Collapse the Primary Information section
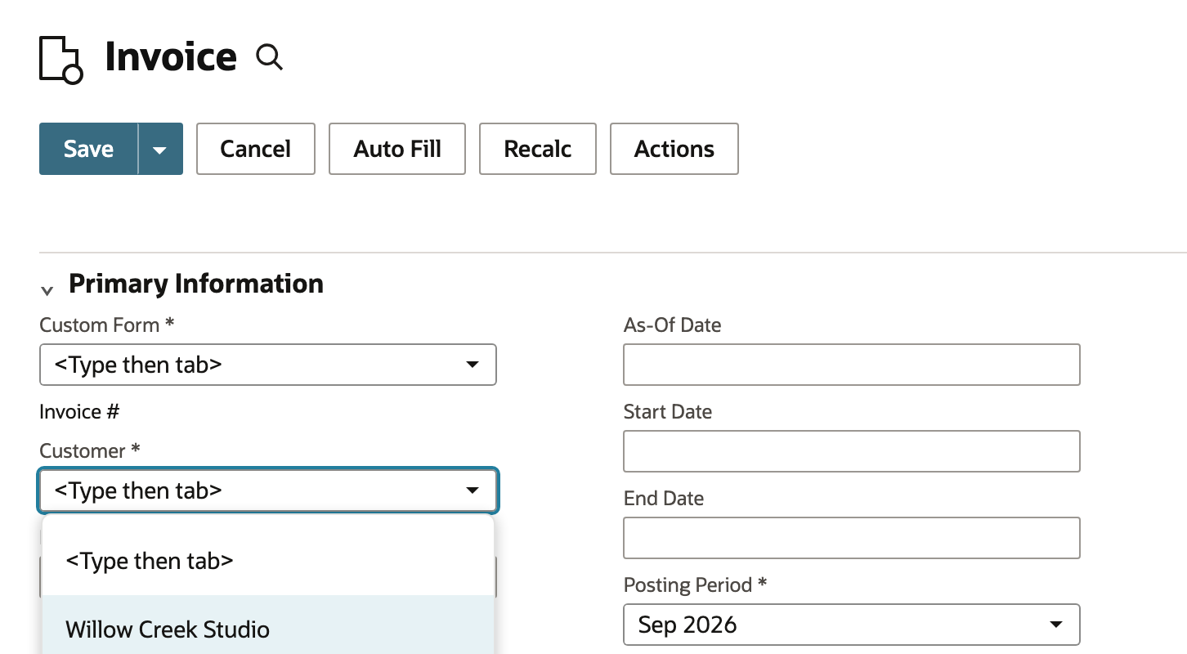1187x654 pixels. (x=47, y=289)
